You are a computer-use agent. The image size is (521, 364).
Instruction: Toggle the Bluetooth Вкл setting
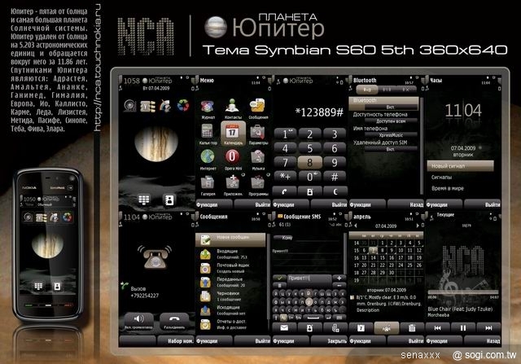389,107
